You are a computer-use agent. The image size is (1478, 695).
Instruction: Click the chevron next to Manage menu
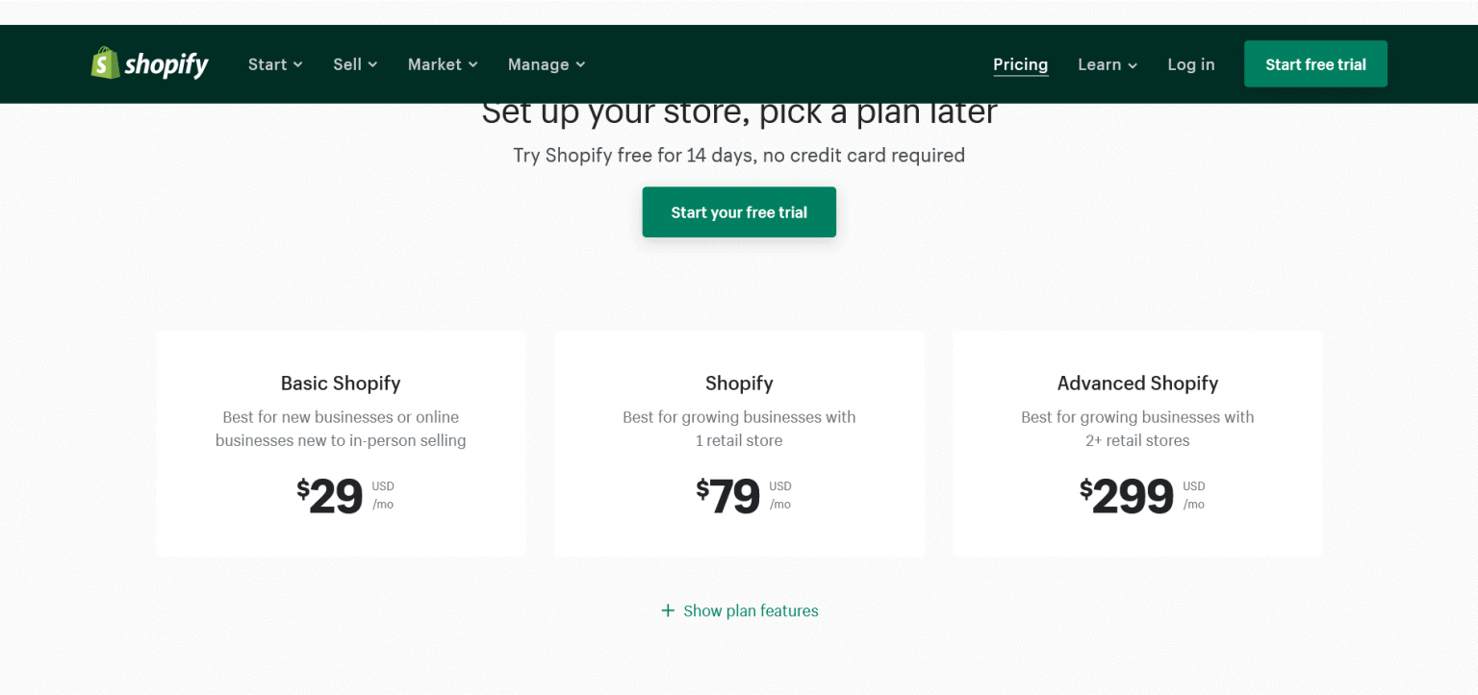(579, 64)
